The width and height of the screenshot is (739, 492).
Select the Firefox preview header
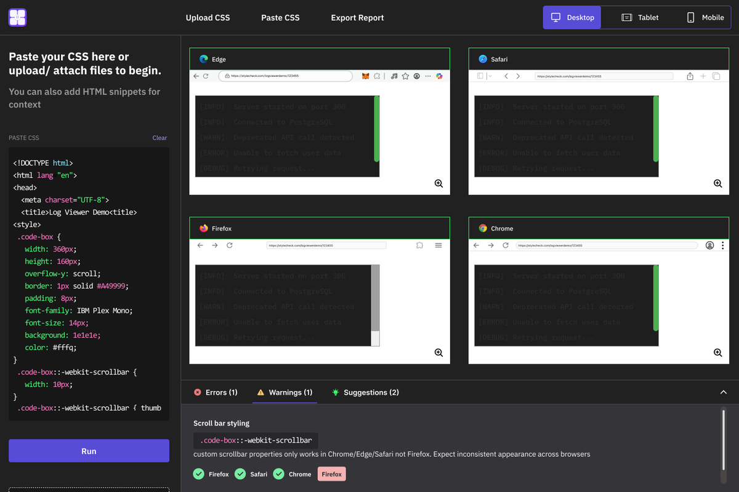click(320, 228)
